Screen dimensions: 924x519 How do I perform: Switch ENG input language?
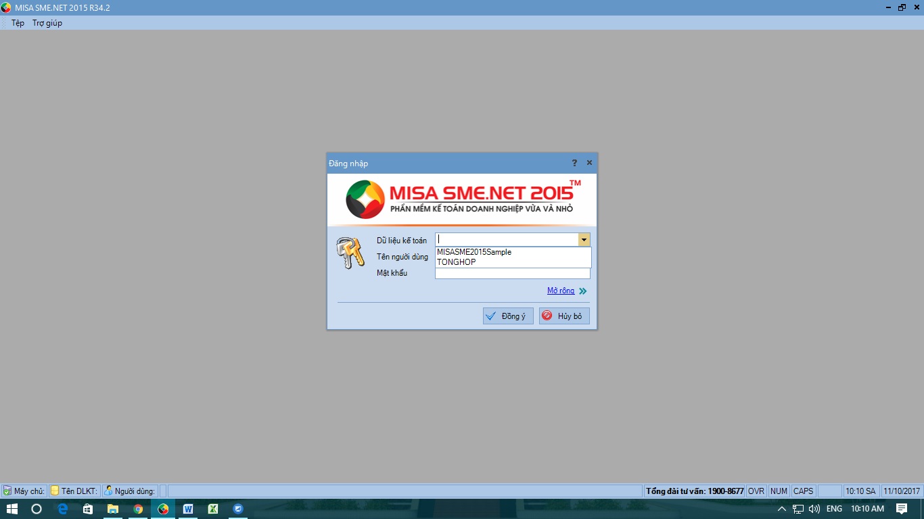tap(834, 509)
